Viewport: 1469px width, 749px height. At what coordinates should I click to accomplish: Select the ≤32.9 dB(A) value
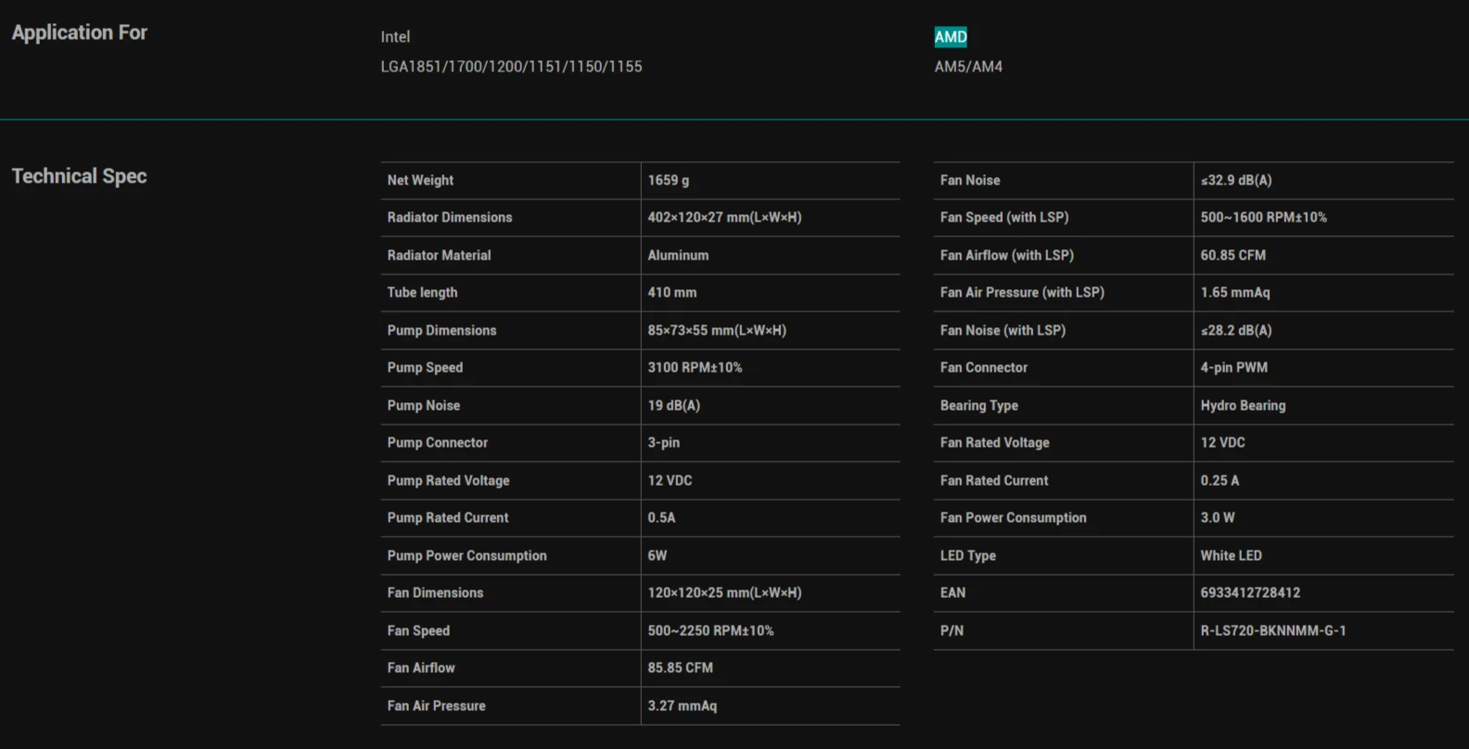click(x=1236, y=181)
